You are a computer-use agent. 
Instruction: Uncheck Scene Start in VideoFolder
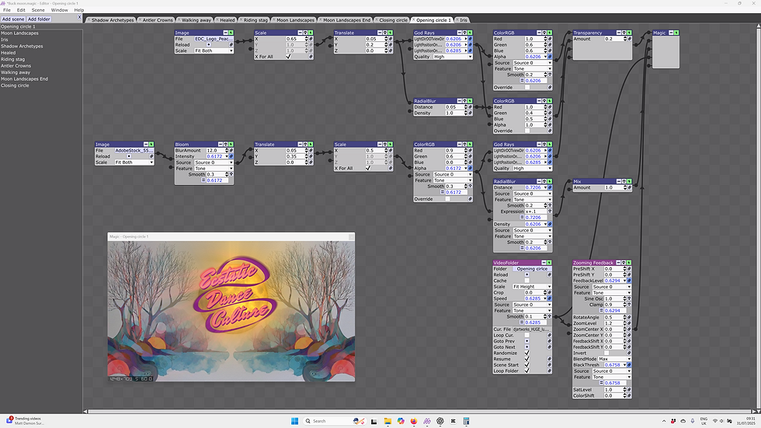pos(526,365)
